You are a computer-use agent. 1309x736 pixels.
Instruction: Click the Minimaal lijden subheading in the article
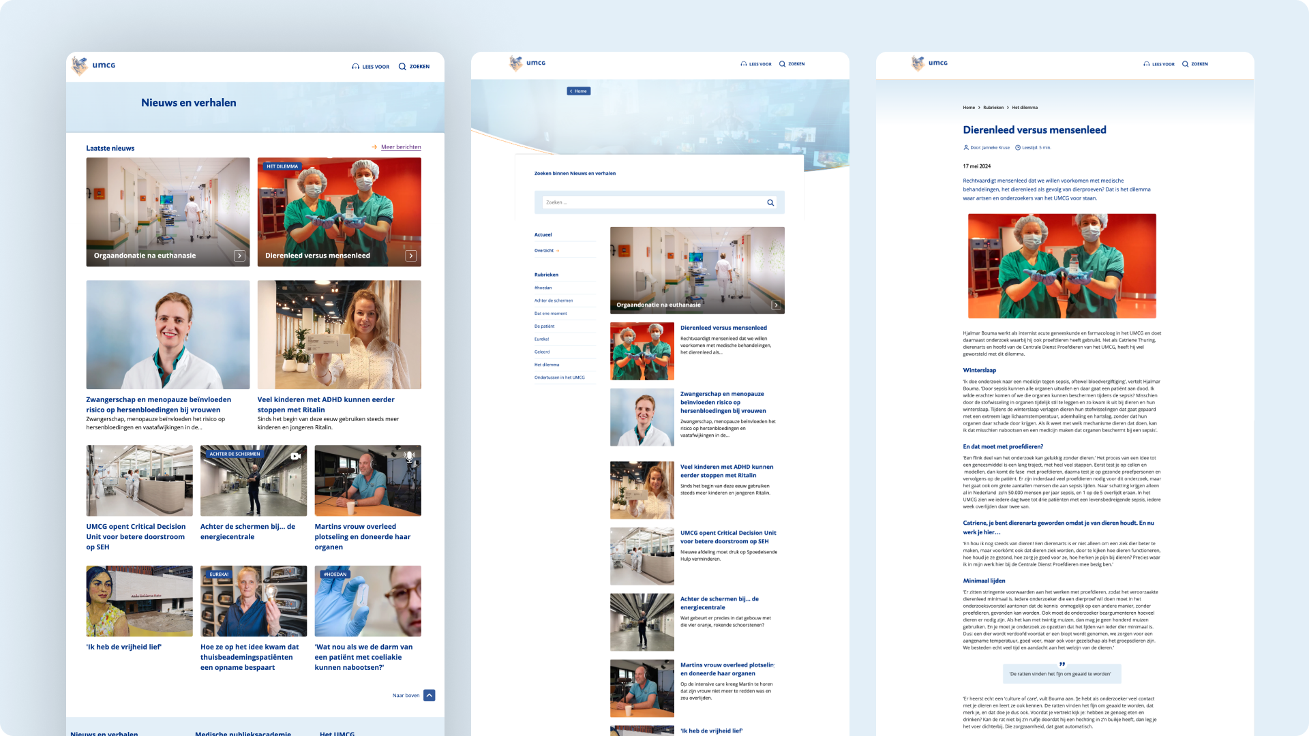click(984, 581)
